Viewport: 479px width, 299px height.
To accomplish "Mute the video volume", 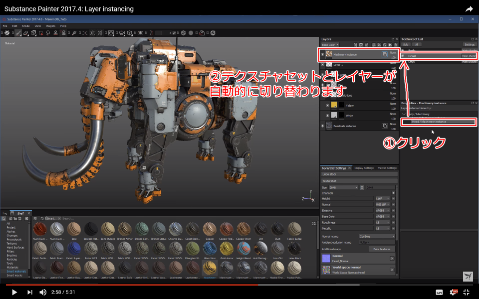I will (43, 293).
